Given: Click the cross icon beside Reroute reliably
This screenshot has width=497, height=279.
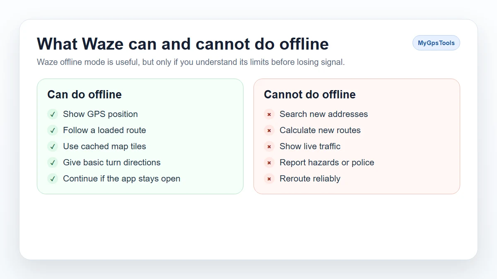Looking at the screenshot, I should (269, 179).
